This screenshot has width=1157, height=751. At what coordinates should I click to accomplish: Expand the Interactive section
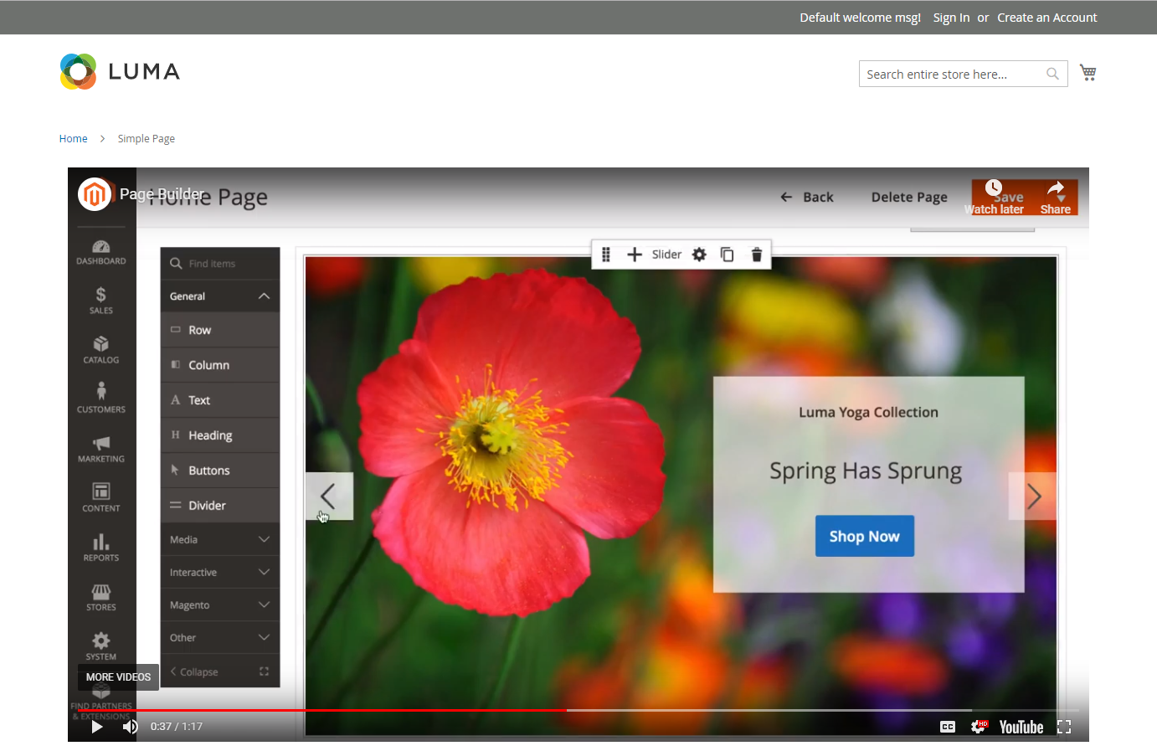[x=220, y=573]
